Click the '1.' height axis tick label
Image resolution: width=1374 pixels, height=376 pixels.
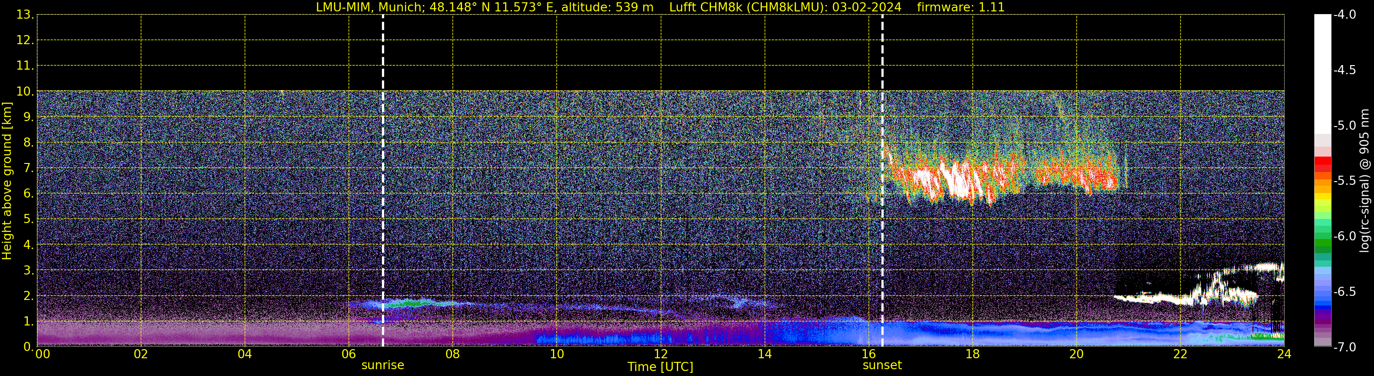click(x=28, y=322)
